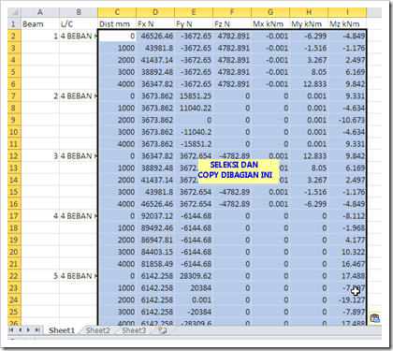
Task: Click Dist cell 0 in row 2
Action: [x=117, y=36]
